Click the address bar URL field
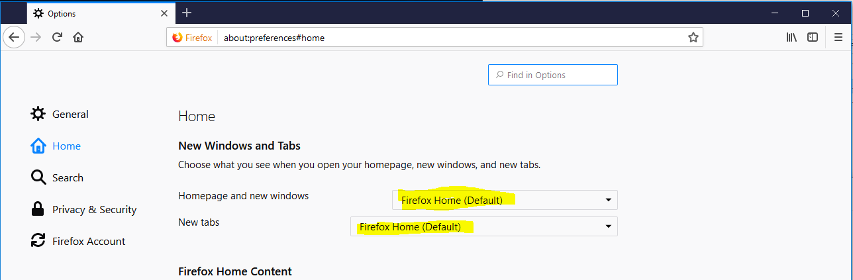Viewport: 853px width, 280px height. [x=450, y=38]
